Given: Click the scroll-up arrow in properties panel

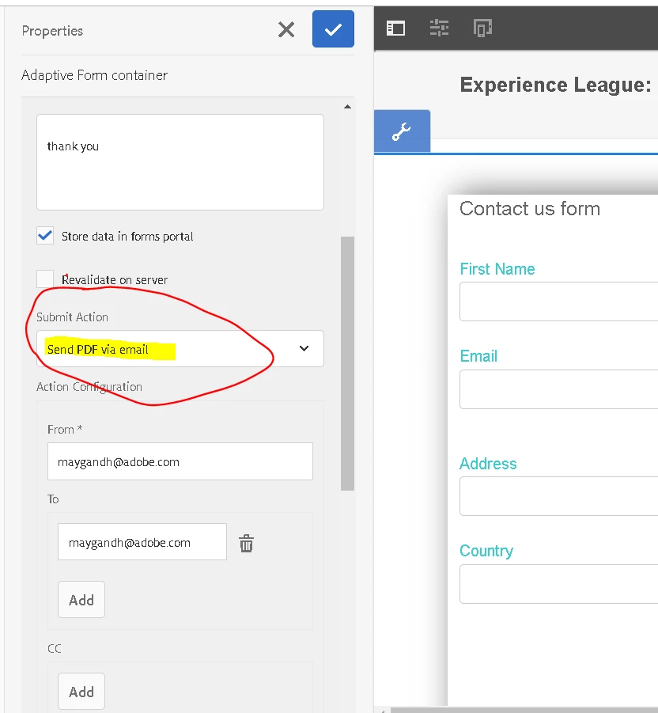Looking at the screenshot, I should pyautogui.click(x=348, y=107).
